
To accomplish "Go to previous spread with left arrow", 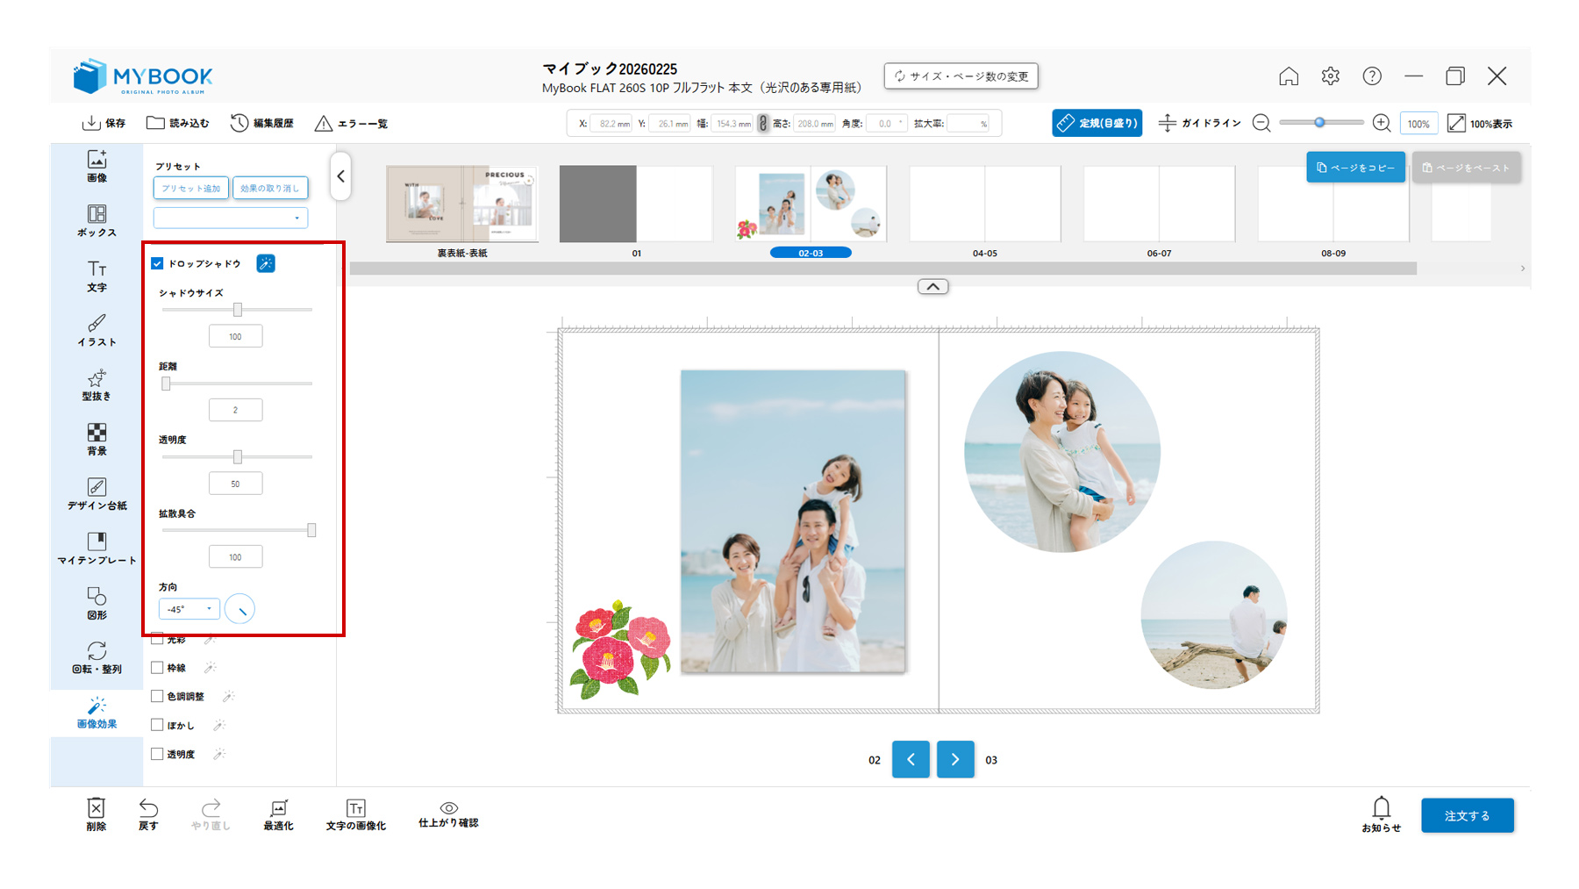I will pyautogui.click(x=911, y=760).
